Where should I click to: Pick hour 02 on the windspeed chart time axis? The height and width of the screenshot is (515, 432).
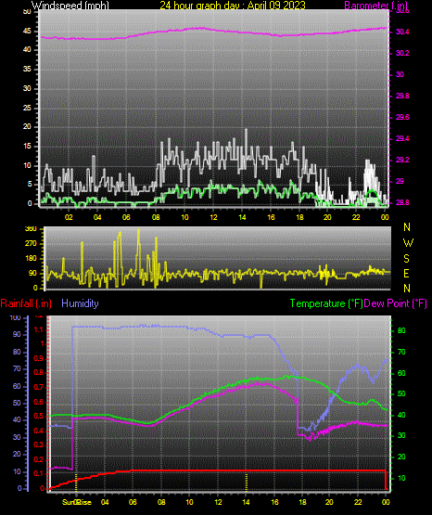click(69, 217)
